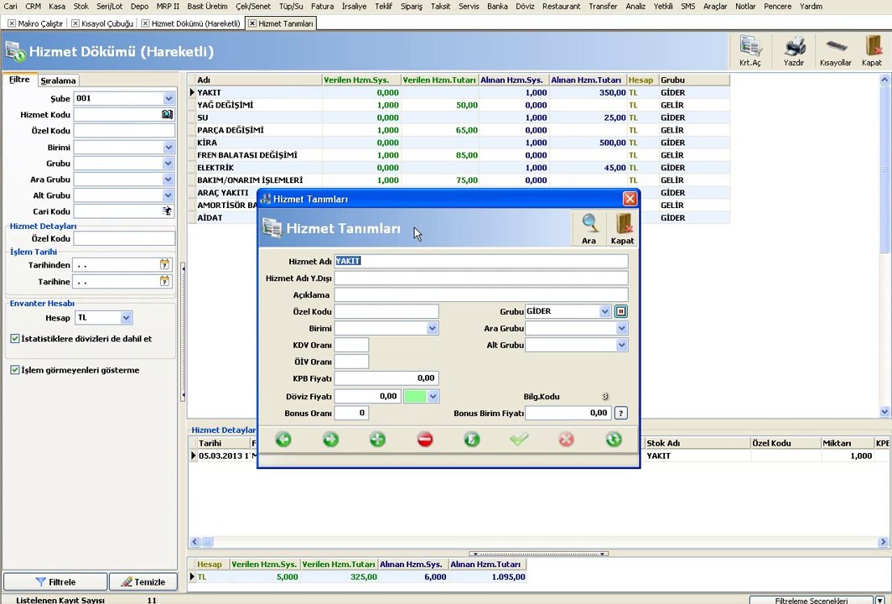This screenshot has width=892, height=604.
Task: Go to the next record with the green right arrow
Action: tap(330, 440)
